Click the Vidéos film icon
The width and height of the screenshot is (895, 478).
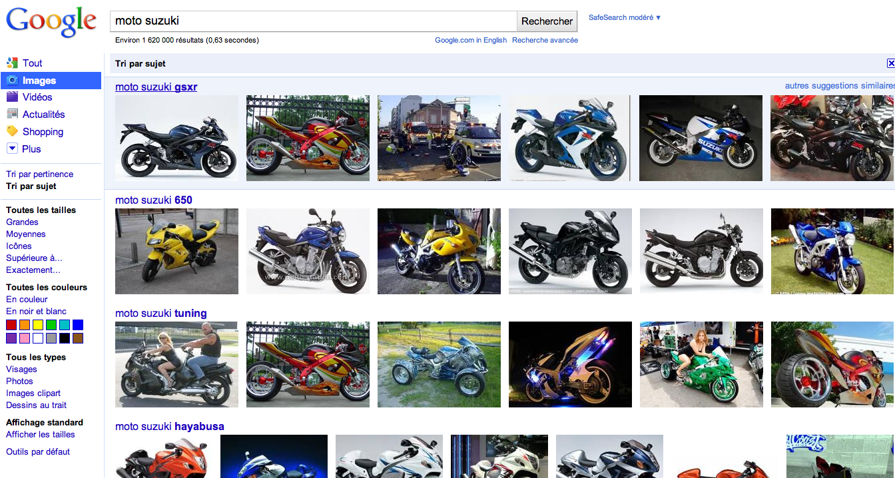[x=12, y=97]
